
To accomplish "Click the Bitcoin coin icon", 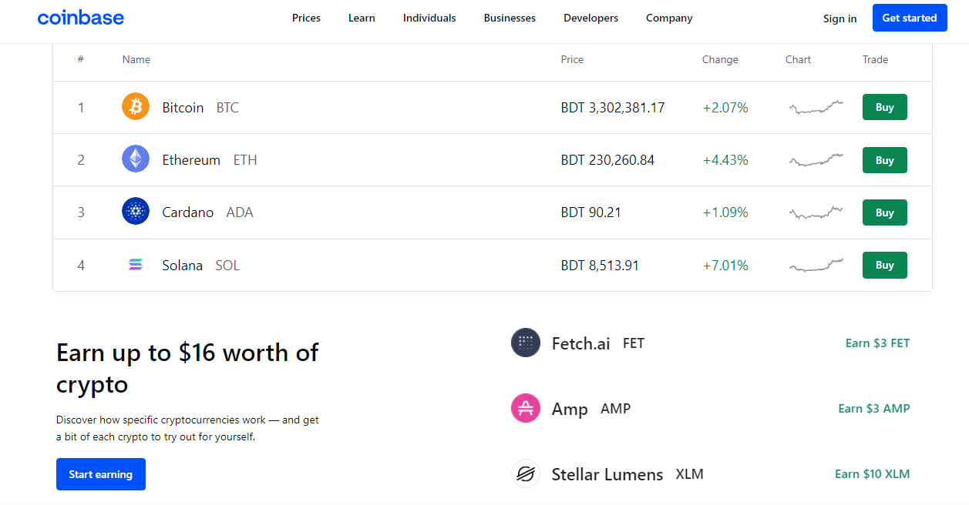I will [136, 107].
